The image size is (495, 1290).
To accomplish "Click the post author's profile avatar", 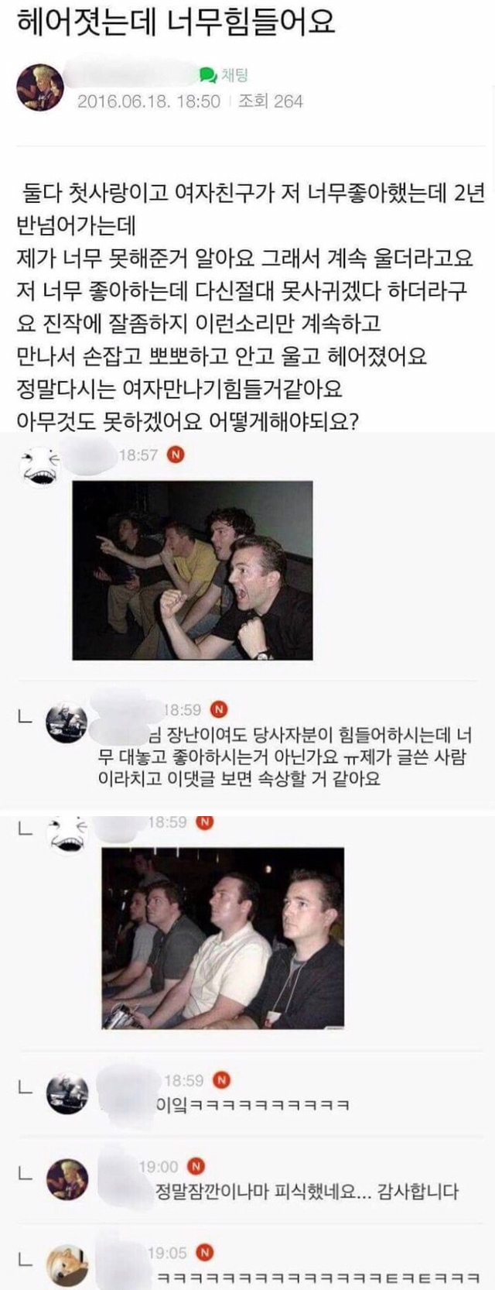I will [x=39, y=87].
